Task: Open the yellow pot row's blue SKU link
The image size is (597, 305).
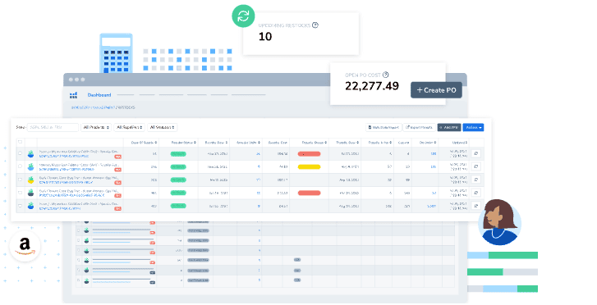Action: coord(67,183)
